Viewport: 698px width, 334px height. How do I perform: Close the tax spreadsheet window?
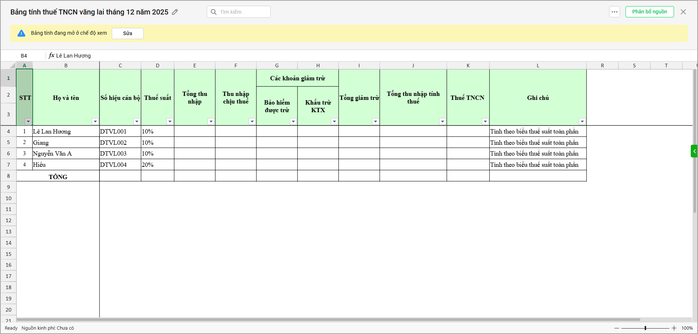coord(683,12)
